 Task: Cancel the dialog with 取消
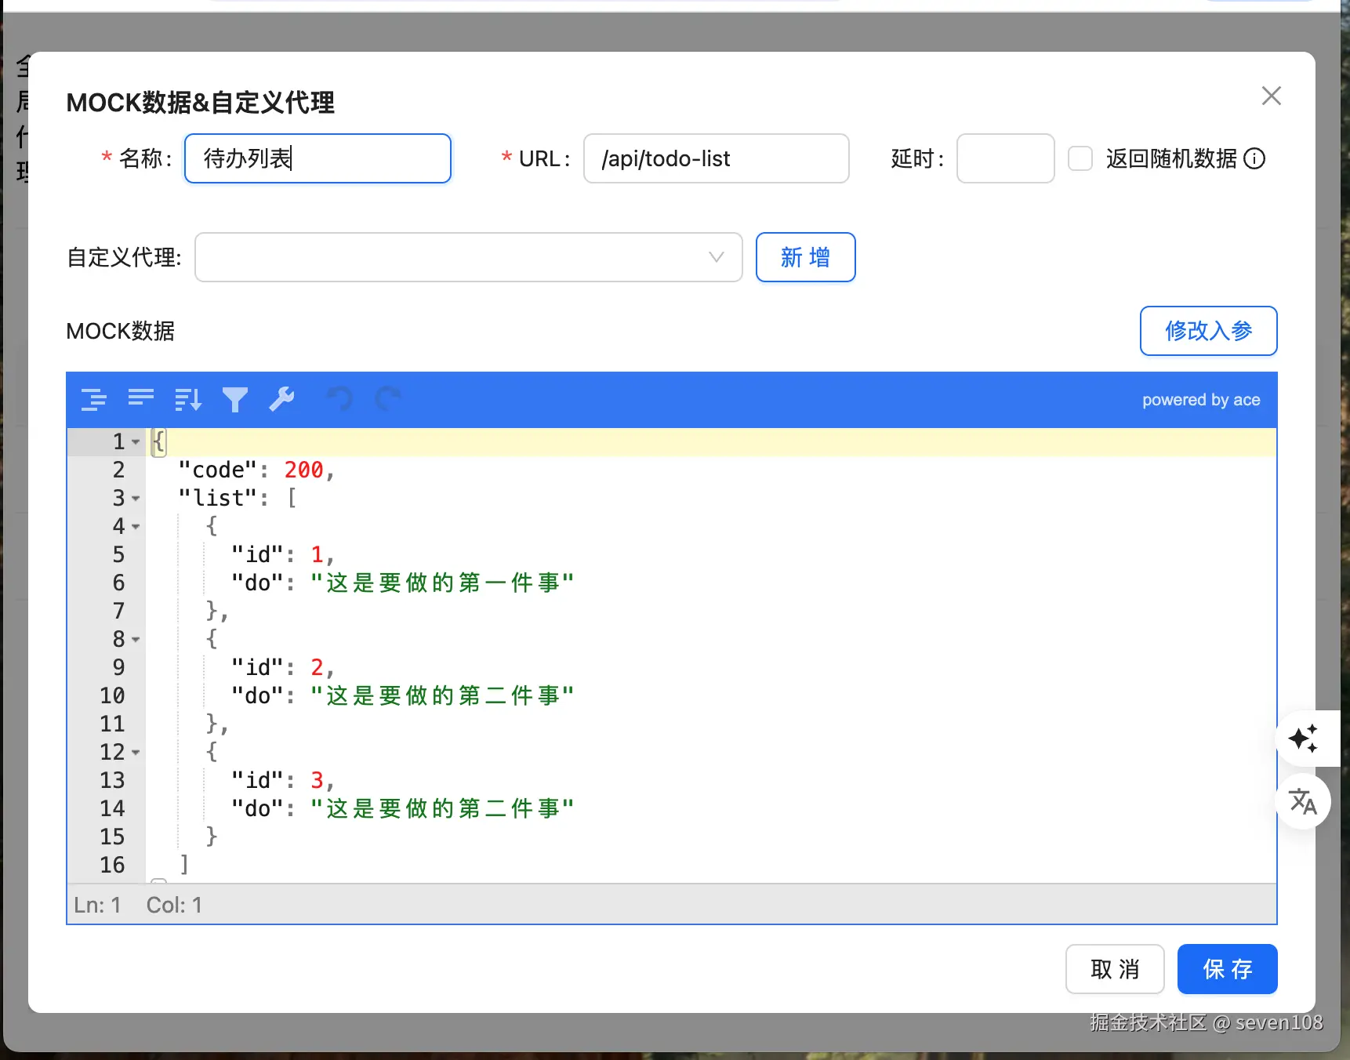1115,969
